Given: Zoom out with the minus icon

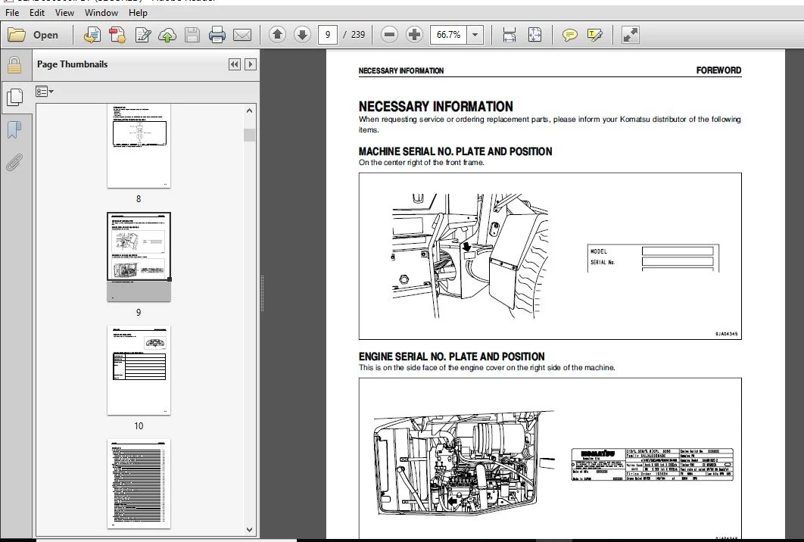Looking at the screenshot, I should pos(390,35).
